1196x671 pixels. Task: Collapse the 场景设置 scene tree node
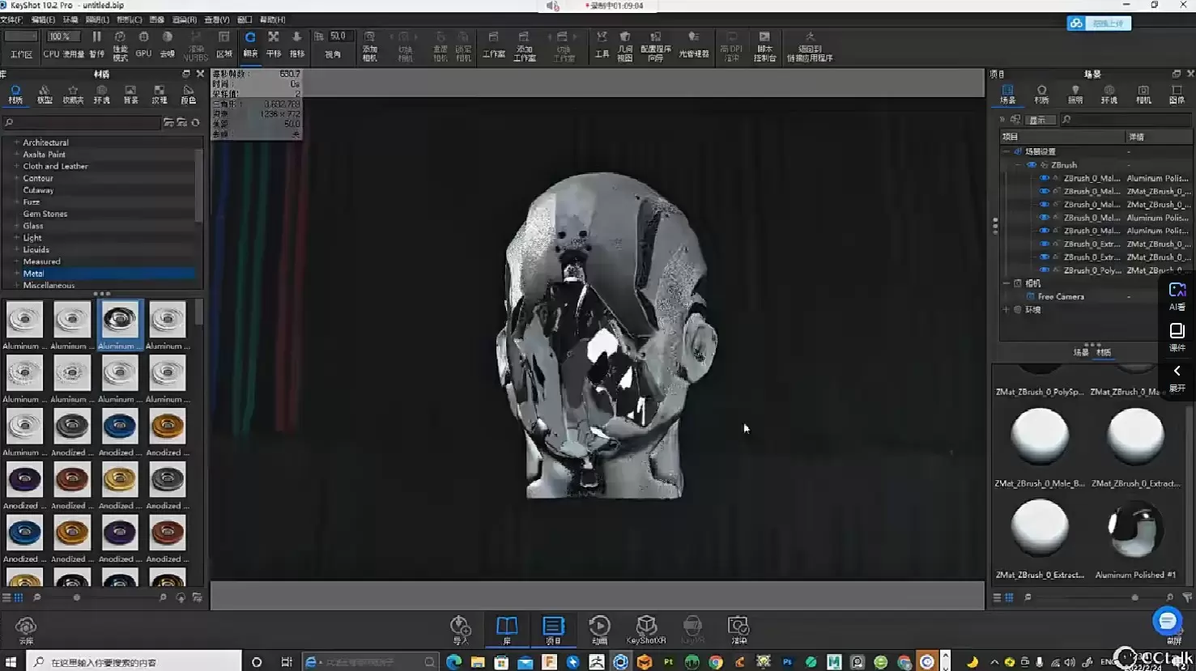[x=1007, y=151]
